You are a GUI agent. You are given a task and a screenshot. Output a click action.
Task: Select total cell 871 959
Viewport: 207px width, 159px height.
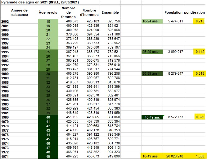[x=110, y=113]
